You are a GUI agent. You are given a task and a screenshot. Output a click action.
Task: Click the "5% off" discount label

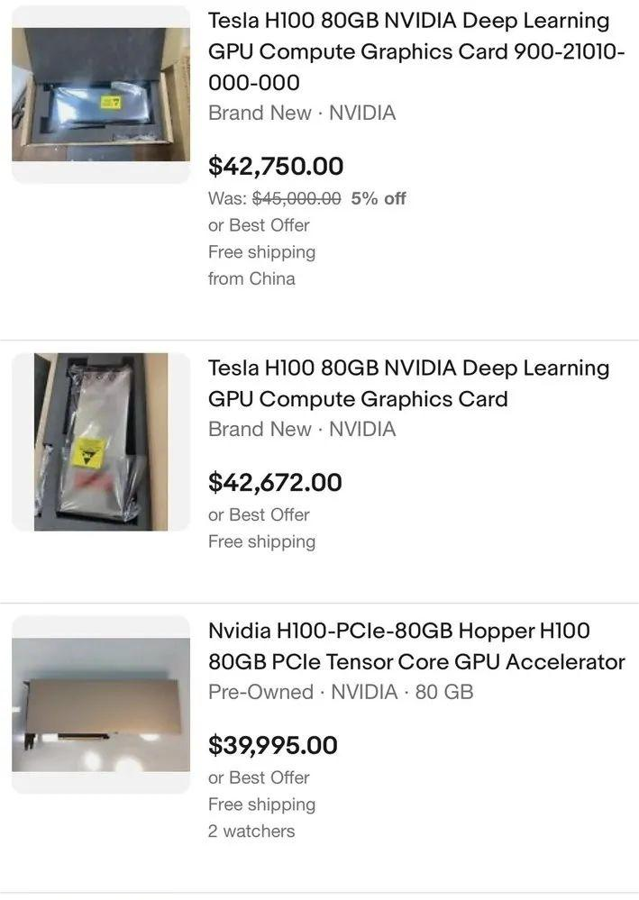pyautogui.click(x=379, y=198)
